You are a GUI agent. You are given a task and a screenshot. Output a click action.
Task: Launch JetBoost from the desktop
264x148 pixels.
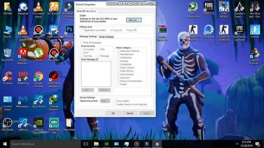(x=23, y=125)
